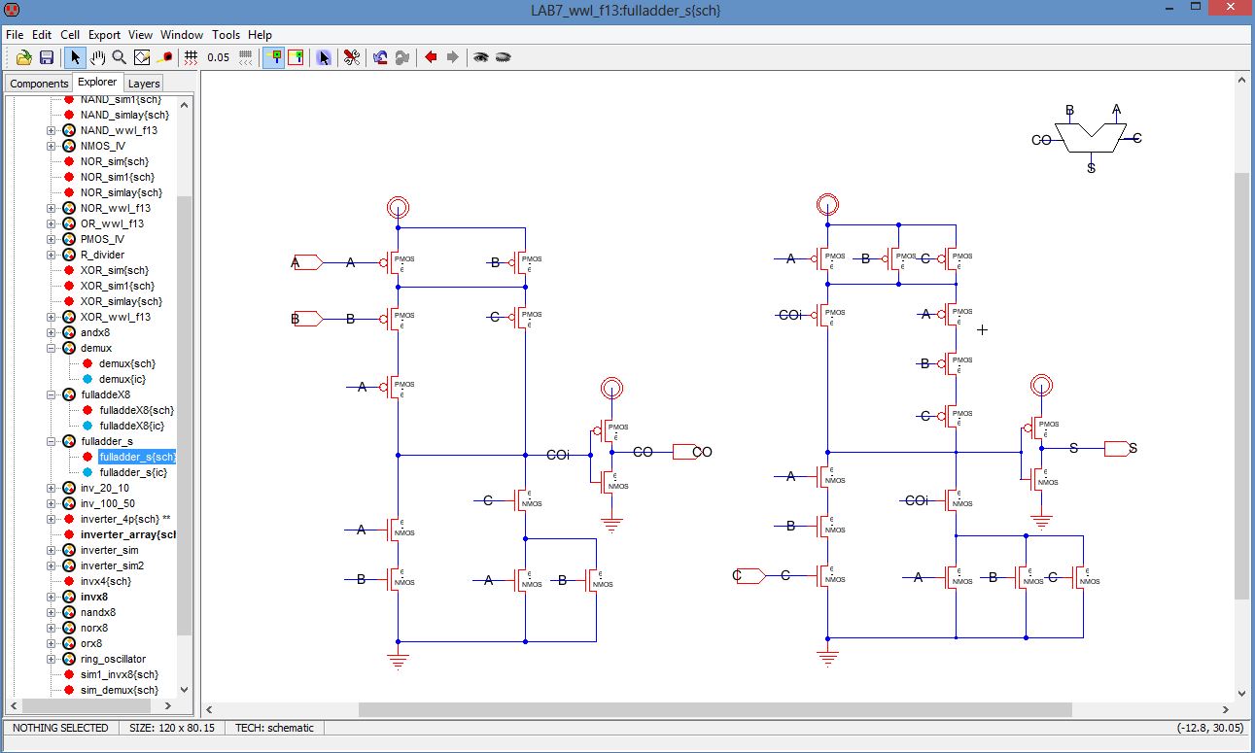Select the Measure tape tool
This screenshot has height=753, width=1255.
[163, 57]
